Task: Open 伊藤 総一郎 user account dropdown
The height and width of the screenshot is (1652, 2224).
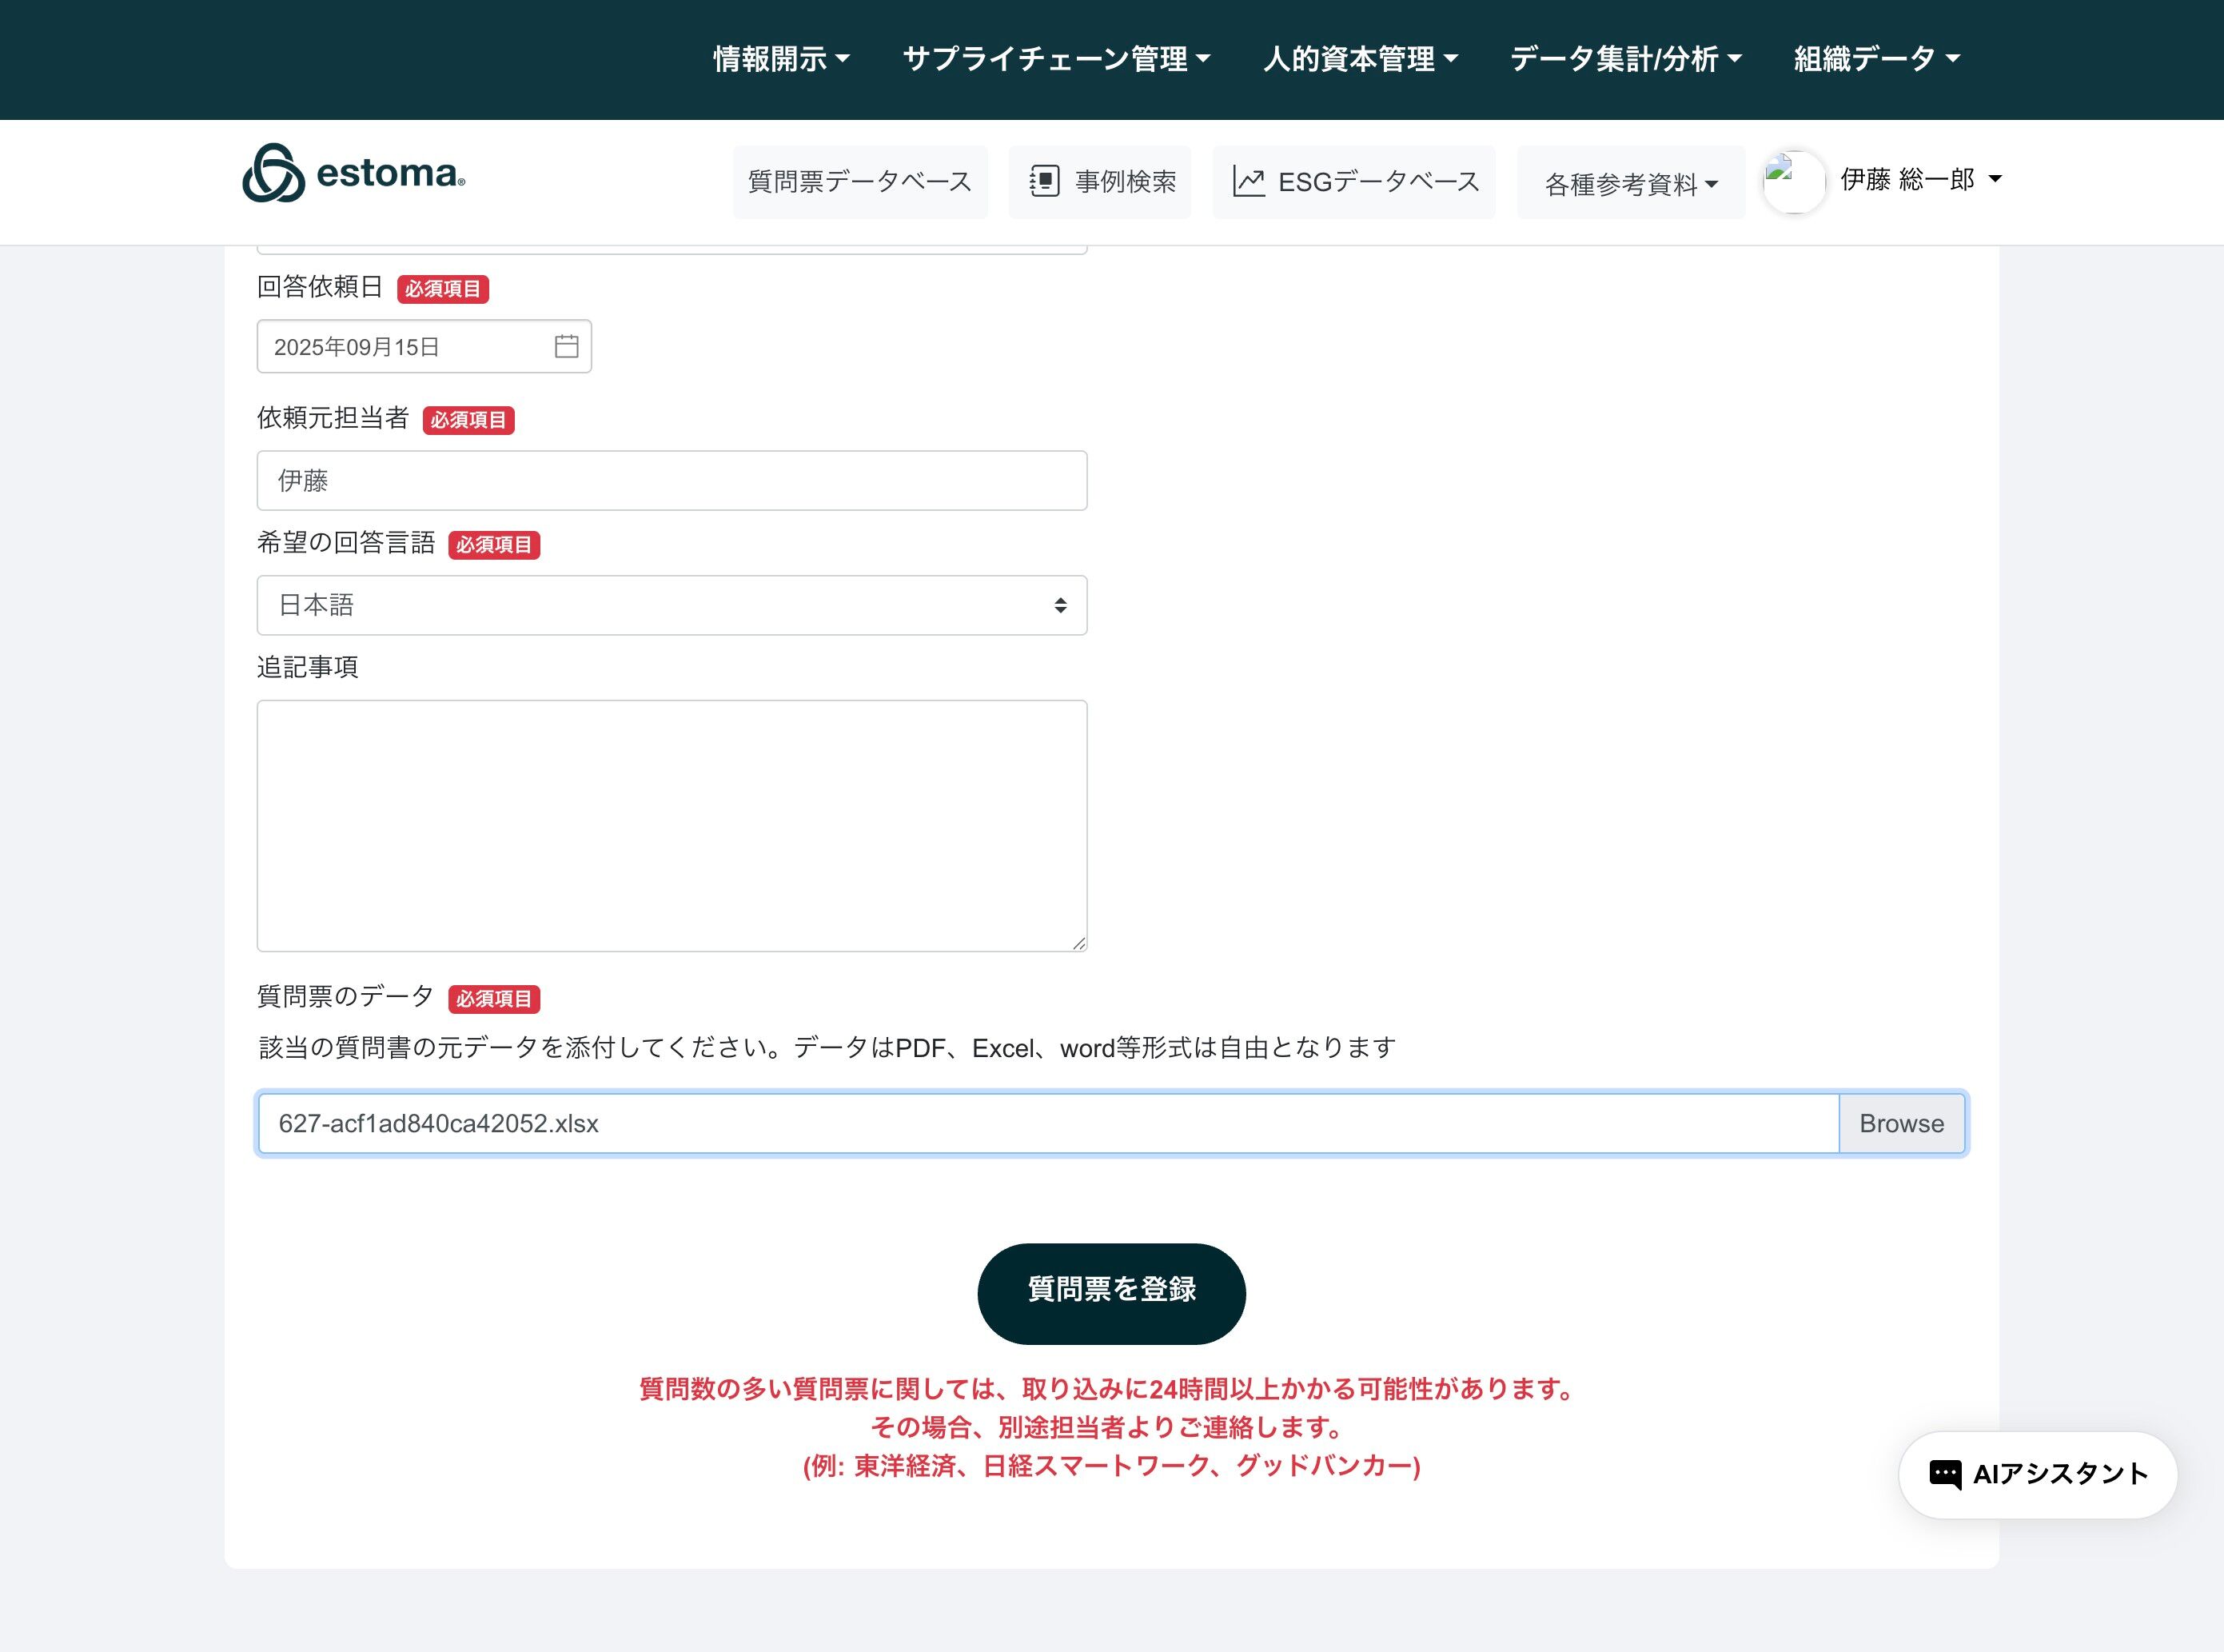Action: 1920,179
